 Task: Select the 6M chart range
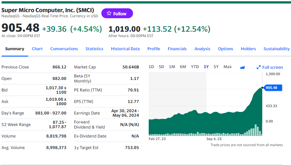point(183,67)
